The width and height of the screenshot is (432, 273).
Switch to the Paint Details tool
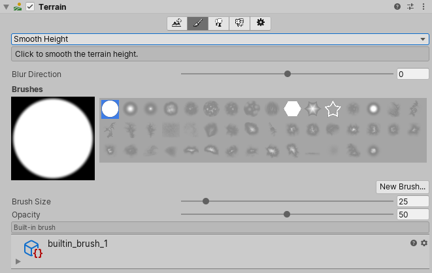(239, 23)
